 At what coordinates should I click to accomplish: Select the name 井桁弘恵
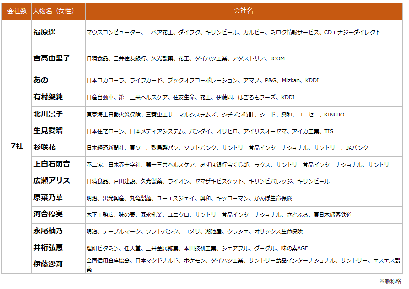[48, 248]
